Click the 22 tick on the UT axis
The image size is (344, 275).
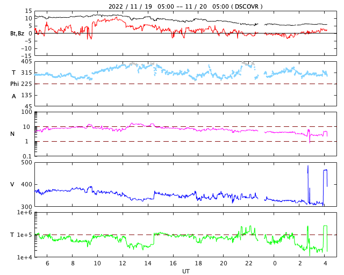(249, 264)
